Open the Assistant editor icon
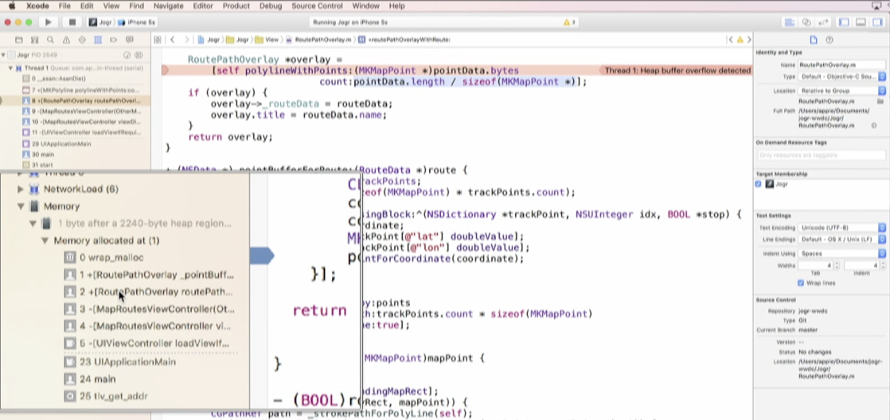 (x=807, y=22)
